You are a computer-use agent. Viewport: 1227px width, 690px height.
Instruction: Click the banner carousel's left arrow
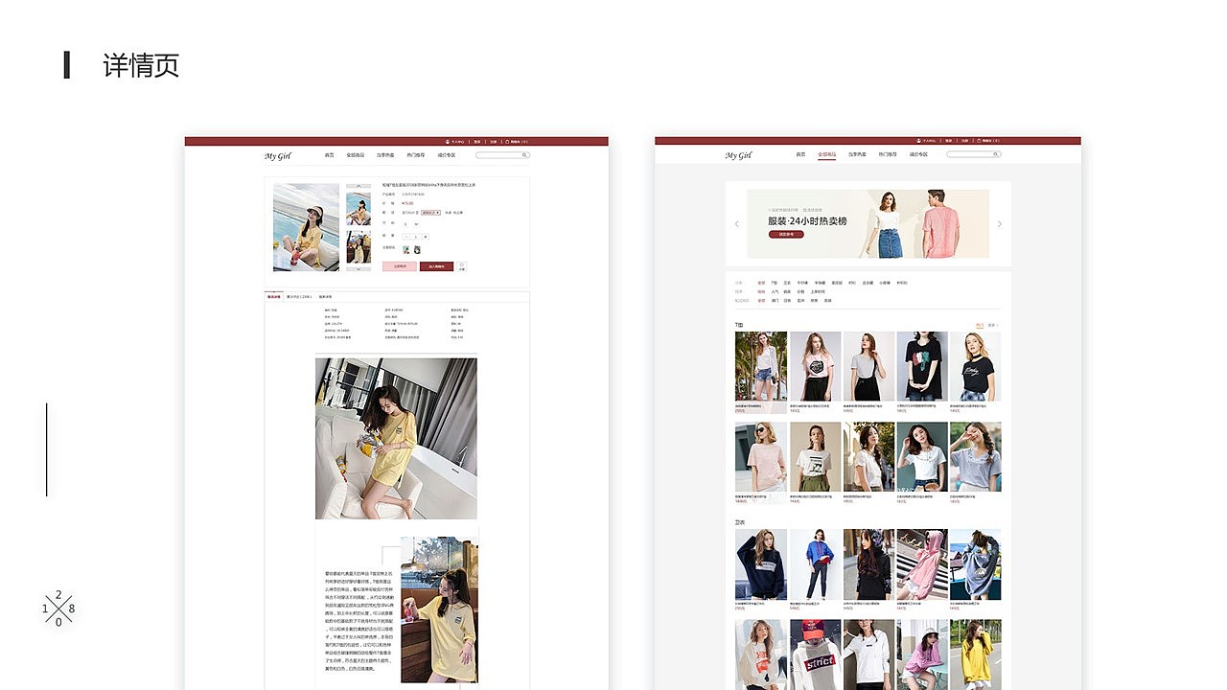737,224
